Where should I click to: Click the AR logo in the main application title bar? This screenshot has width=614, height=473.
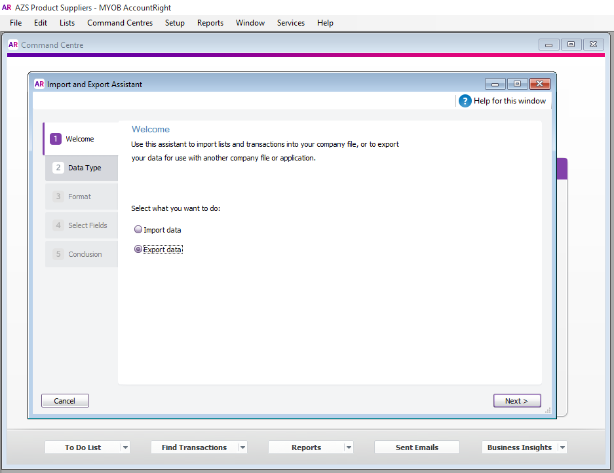click(x=7, y=7)
